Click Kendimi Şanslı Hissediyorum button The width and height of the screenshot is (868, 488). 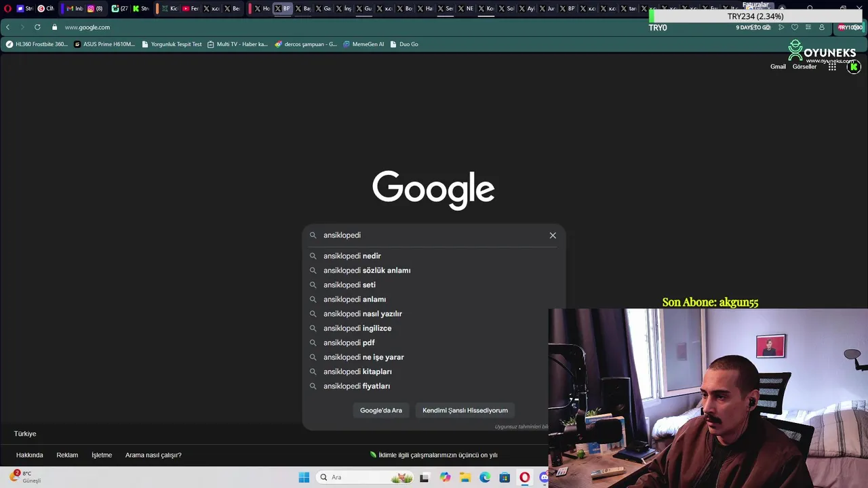click(x=465, y=410)
